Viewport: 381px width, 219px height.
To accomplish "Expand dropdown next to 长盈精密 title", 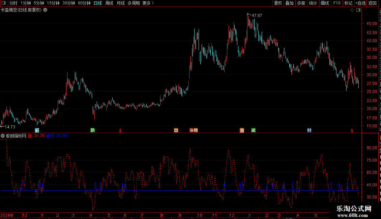I will [45, 10].
